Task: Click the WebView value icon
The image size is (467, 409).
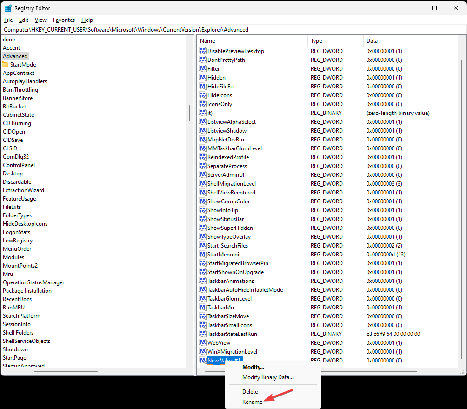Action: [203, 342]
